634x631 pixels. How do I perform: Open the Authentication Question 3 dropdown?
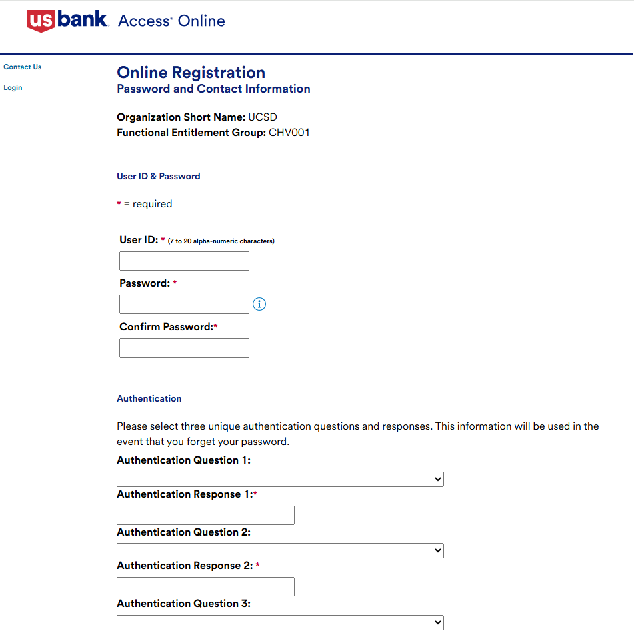(x=280, y=622)
